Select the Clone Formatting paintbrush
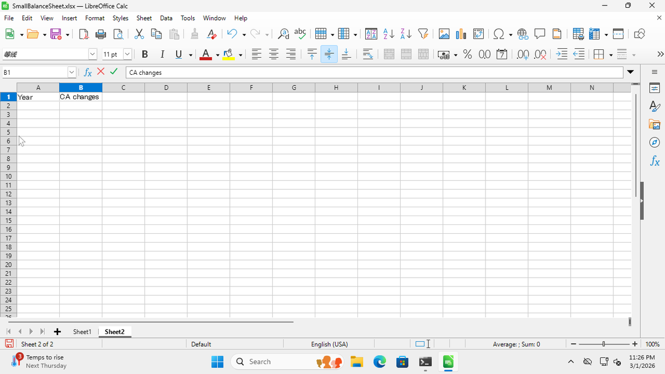The image size is (665, 374). point(195,34)
